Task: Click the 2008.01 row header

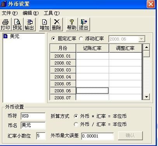Action: point(63,56)
